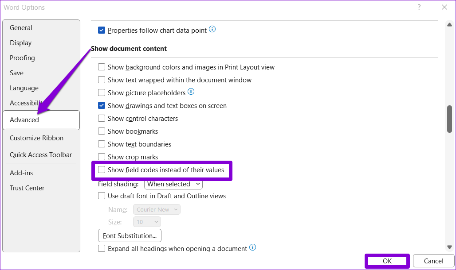Enable Show text boundaries
This screenshot has height=270, width=456.
(102, 144)
